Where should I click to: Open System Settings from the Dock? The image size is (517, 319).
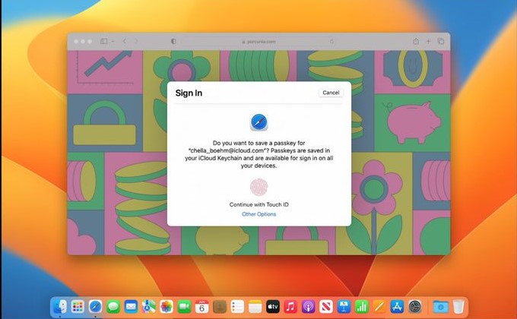415,307
